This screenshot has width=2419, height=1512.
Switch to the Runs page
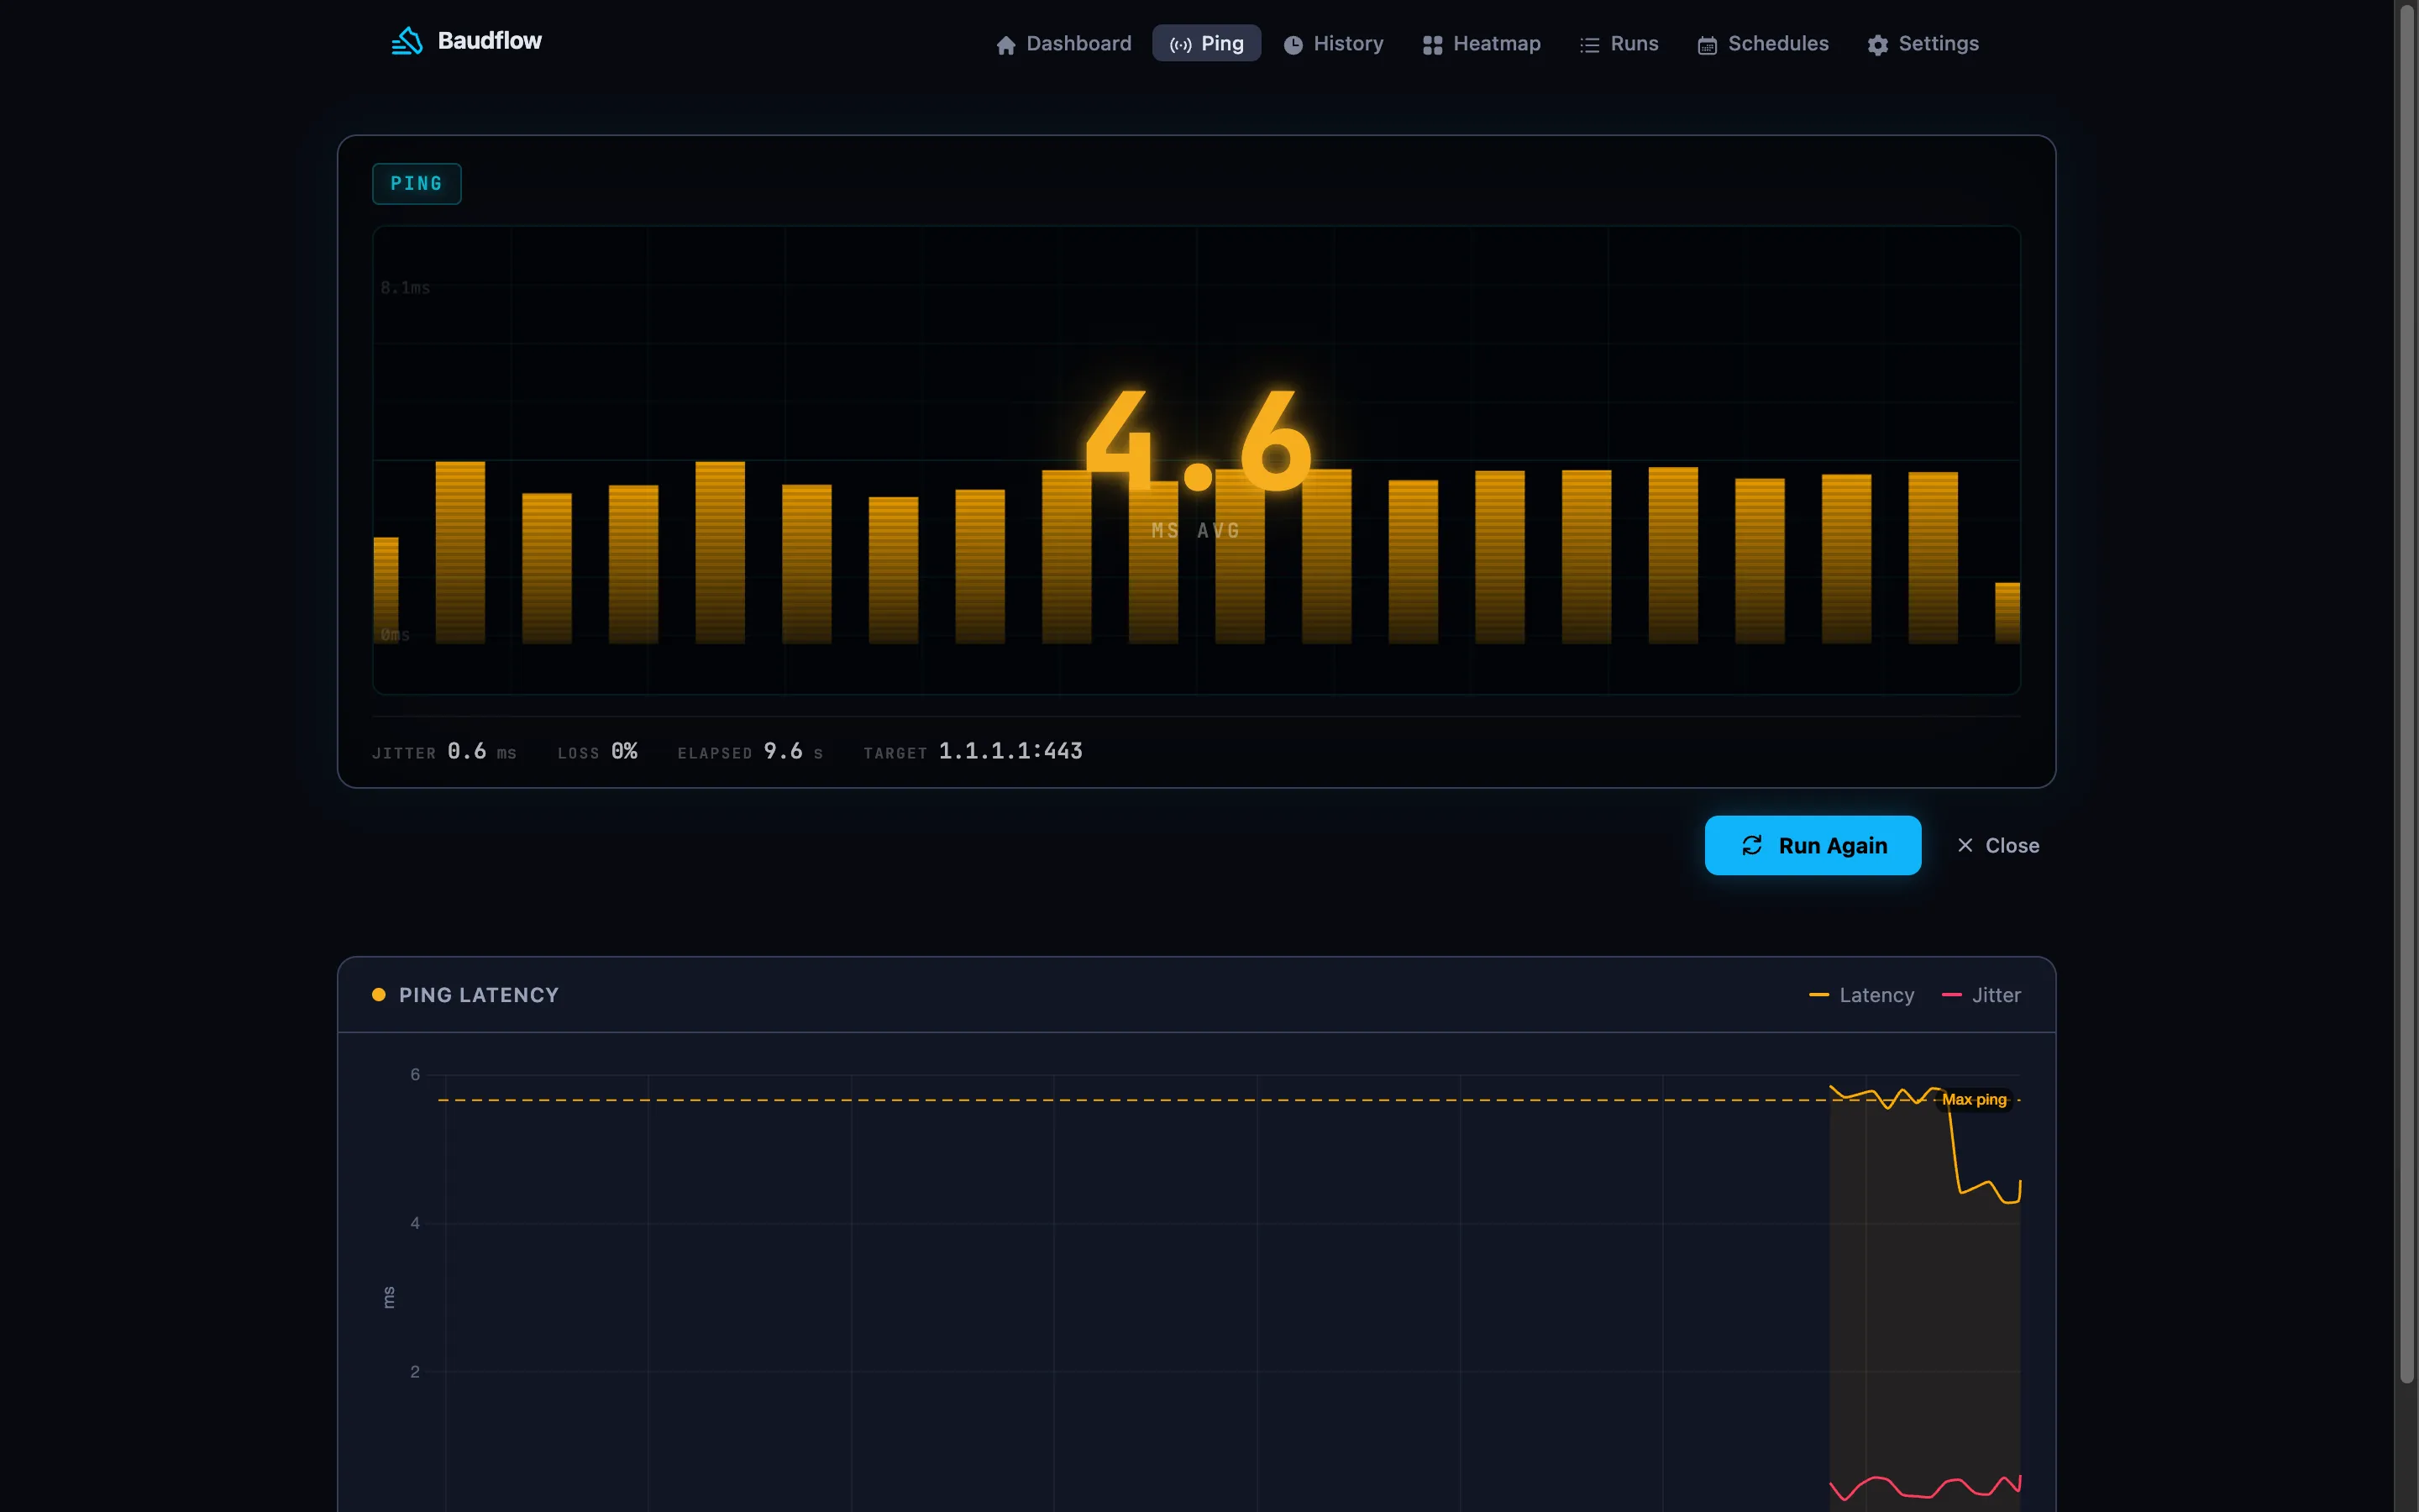point(1619,44)
